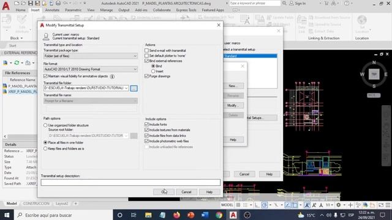Viewport: 392px width, 220px height.
Task: Toggle the object snap tracking icon
Action: [288, 205]
